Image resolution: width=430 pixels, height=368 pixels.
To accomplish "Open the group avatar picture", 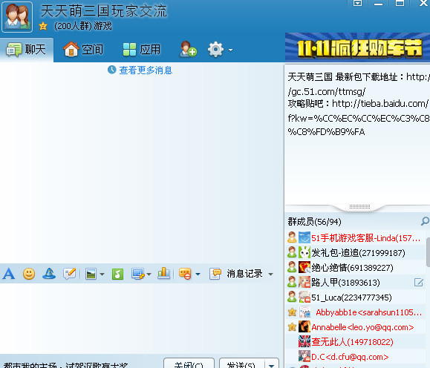I will [17, 17].
